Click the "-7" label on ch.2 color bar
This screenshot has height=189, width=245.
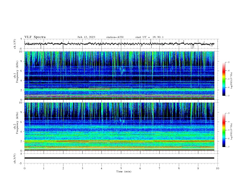click(x=228, y=147)
